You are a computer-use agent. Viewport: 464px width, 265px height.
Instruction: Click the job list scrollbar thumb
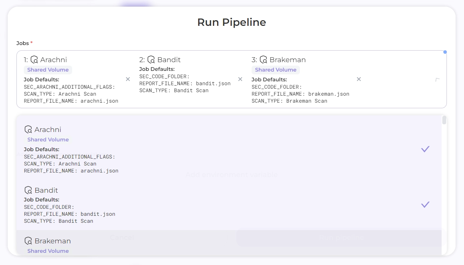[x=444, y=120]
